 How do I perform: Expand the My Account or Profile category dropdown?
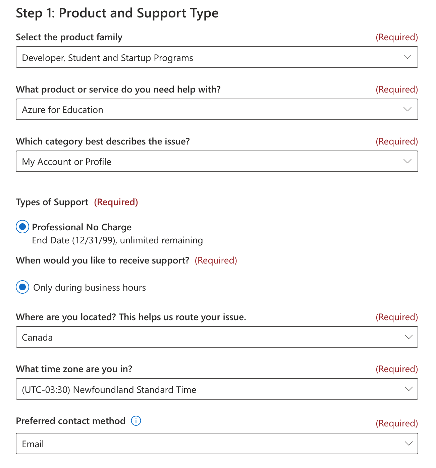217,161
